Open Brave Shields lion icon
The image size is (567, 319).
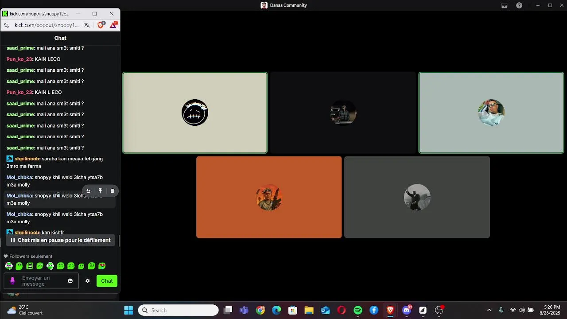tap(101, 25)
